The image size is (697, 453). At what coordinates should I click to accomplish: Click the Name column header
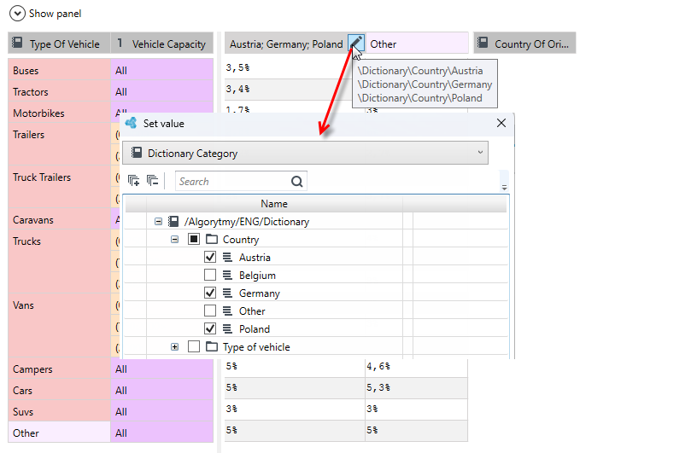[274, 203]
